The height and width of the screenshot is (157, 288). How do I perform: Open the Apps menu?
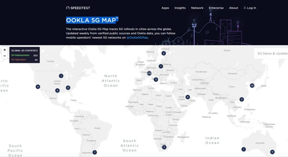coord(165,8)
